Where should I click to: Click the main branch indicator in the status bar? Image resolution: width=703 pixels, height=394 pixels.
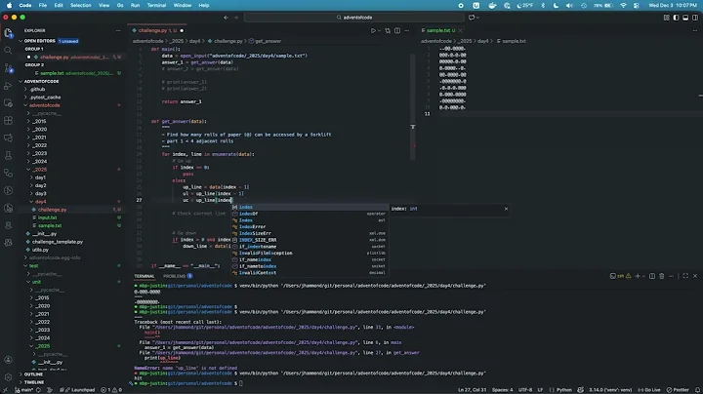pos(24,389)
